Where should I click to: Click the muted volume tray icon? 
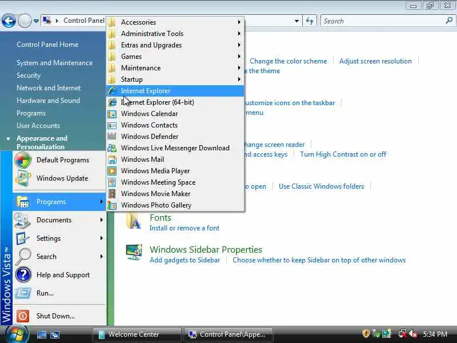(413, 334)
